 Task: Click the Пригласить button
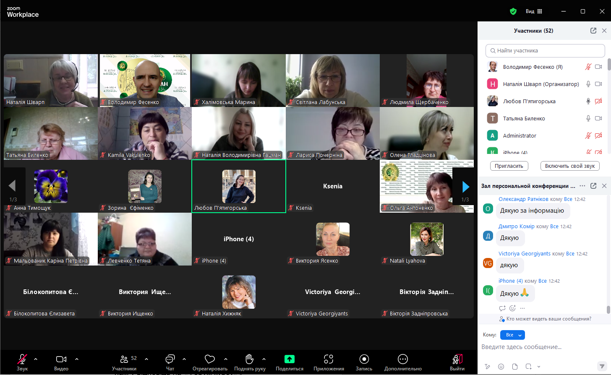coord(509,166)
